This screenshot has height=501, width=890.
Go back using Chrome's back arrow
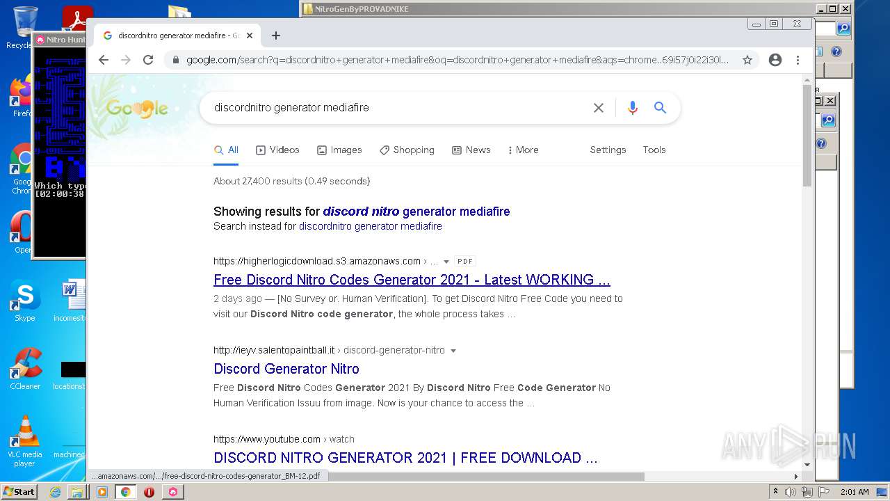(x=104, y=60)
